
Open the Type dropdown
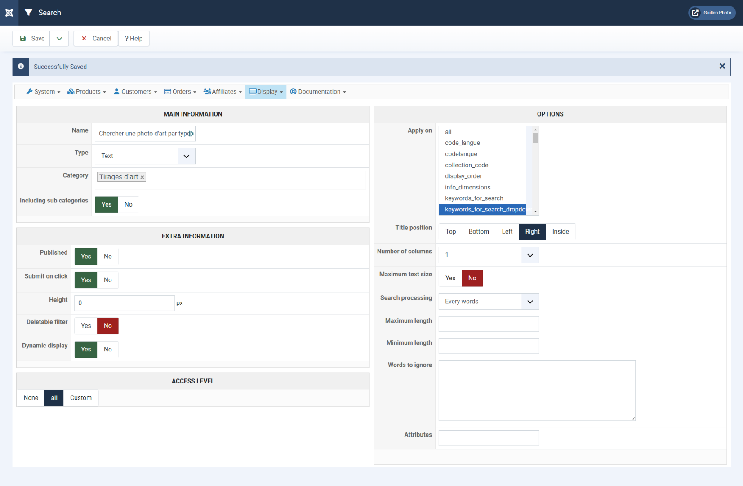coord(145,156)
